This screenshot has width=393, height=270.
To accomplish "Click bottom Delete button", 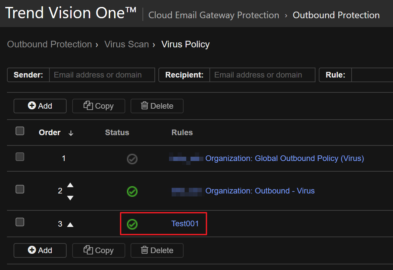I will pyautogui.click(x=157, y=250).
